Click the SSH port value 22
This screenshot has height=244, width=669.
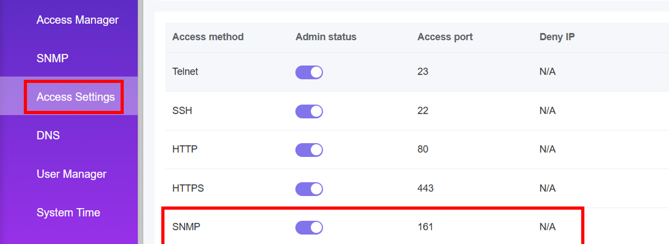(x=423, y=110)
